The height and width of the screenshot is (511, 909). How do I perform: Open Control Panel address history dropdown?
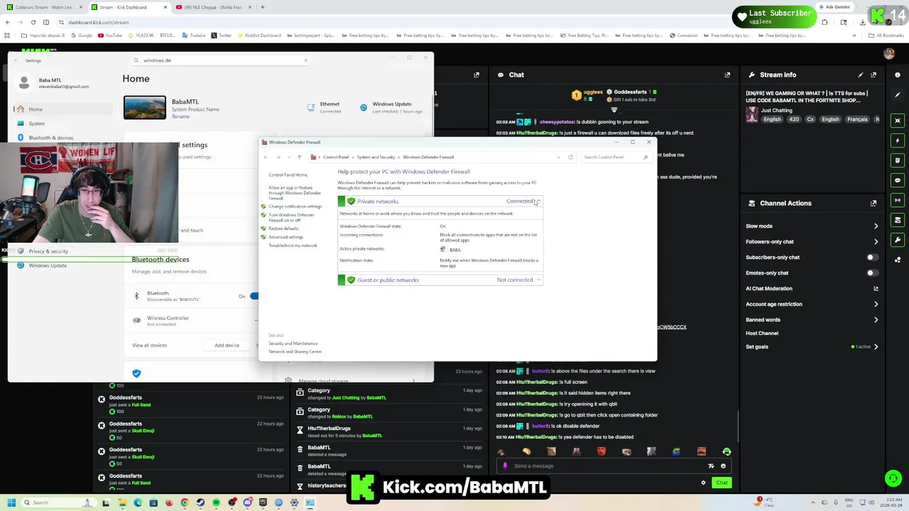click(x=559, y=157)
